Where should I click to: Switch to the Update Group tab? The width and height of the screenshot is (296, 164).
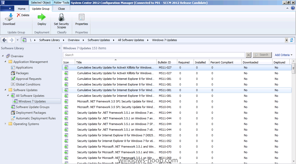coord(41,9)
